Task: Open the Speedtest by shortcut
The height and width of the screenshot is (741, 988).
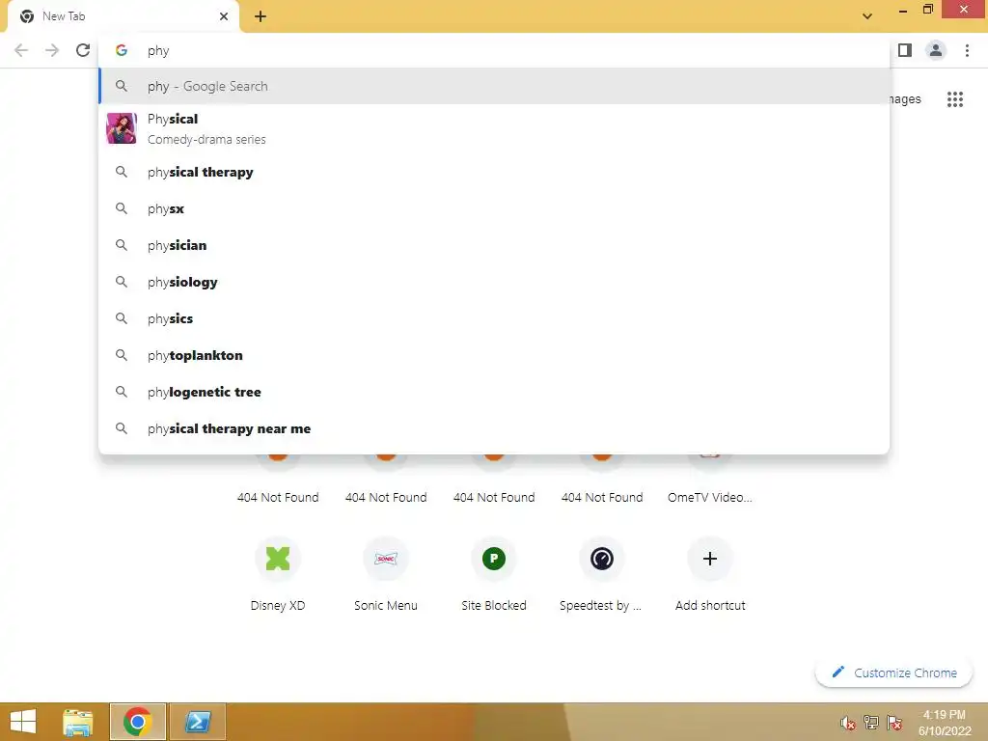Action: (x=602, y=573)
